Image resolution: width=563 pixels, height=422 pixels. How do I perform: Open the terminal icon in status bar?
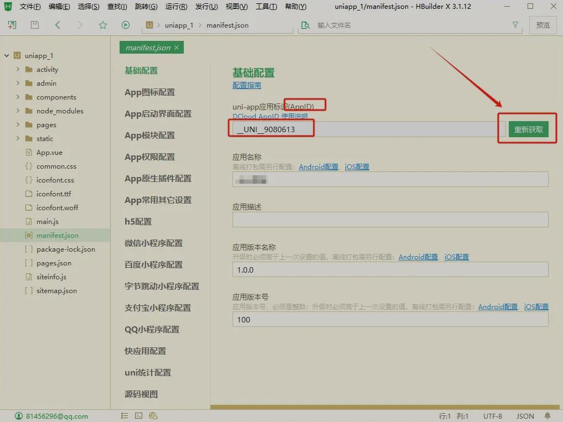(x=138, y=416)
